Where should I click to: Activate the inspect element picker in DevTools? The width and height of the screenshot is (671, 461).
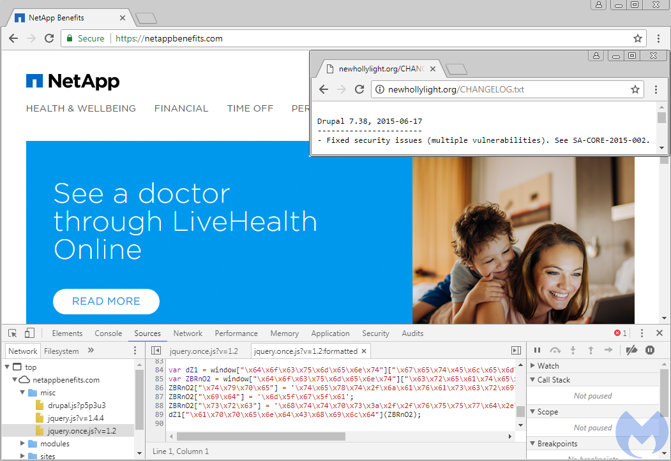coord(12,333)
